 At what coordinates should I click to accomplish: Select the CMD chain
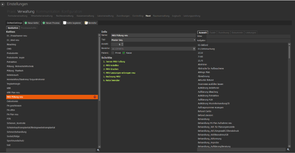click(52, 49)
